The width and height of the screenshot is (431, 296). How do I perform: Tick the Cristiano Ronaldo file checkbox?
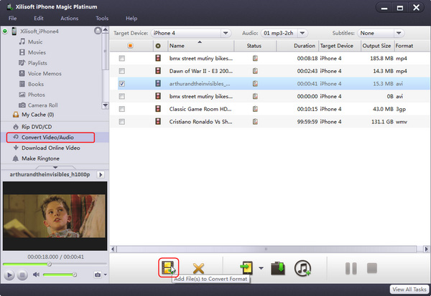(x=122, y=122)
